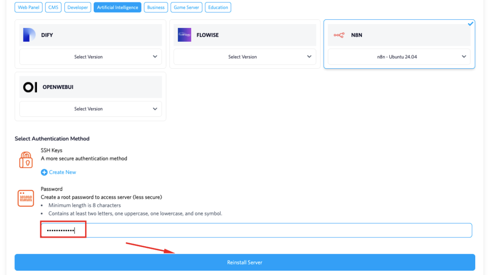This screenshot has height=275, width=492.
Task: Focus the root password input field
Action: [x=257, y=230]
